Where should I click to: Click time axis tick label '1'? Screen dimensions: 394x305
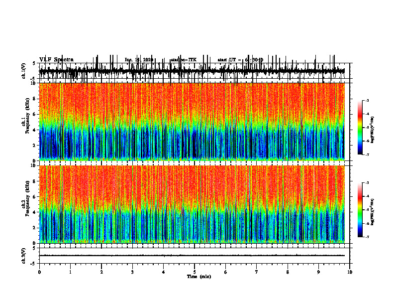[70, 272]
